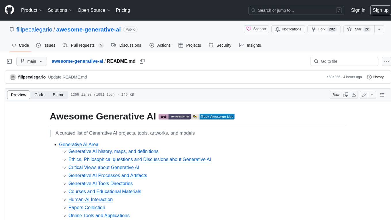Switch to the Security tab
Viewport: 391px width, 220px height.
(220, 45)
